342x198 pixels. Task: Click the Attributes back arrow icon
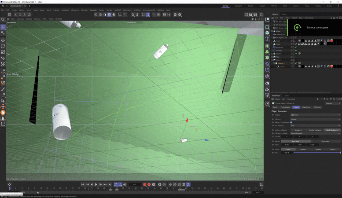(x=318, y=99)
